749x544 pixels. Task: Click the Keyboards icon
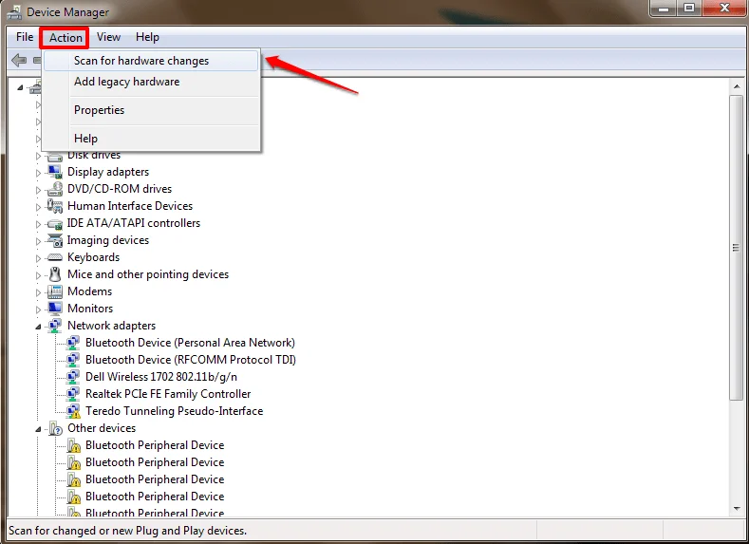tap(55, 257)
